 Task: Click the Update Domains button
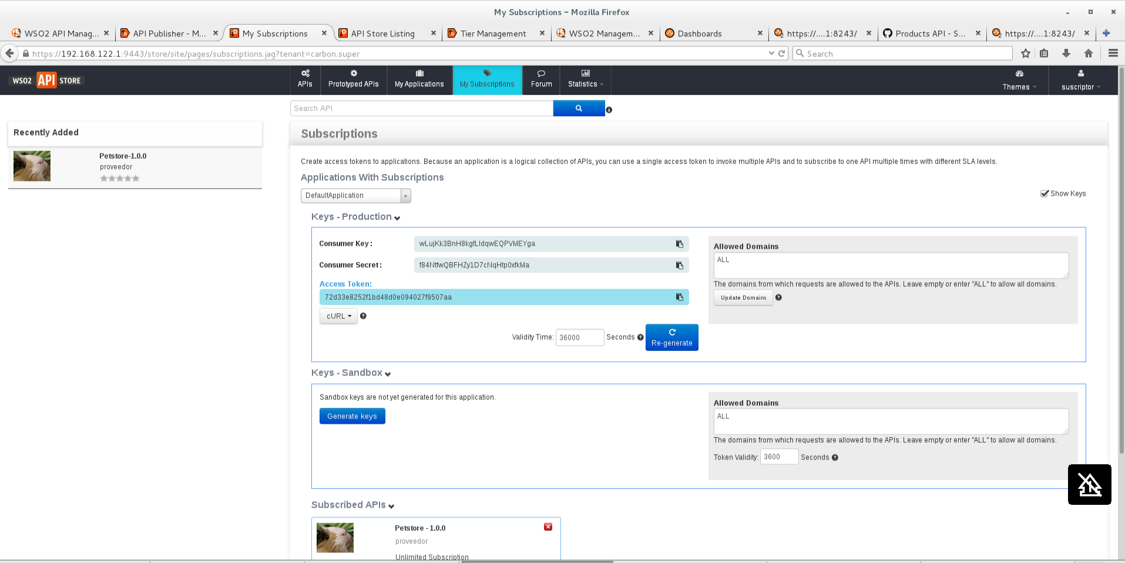[744, 298]
